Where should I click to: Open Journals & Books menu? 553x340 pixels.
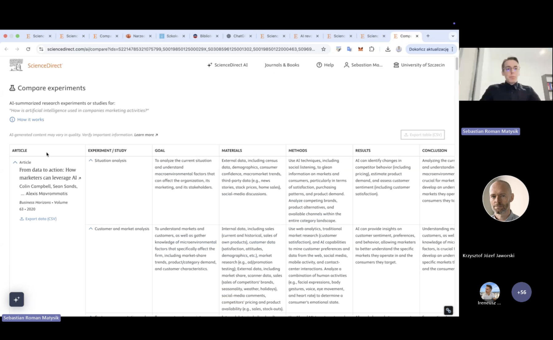click(282, 65)
